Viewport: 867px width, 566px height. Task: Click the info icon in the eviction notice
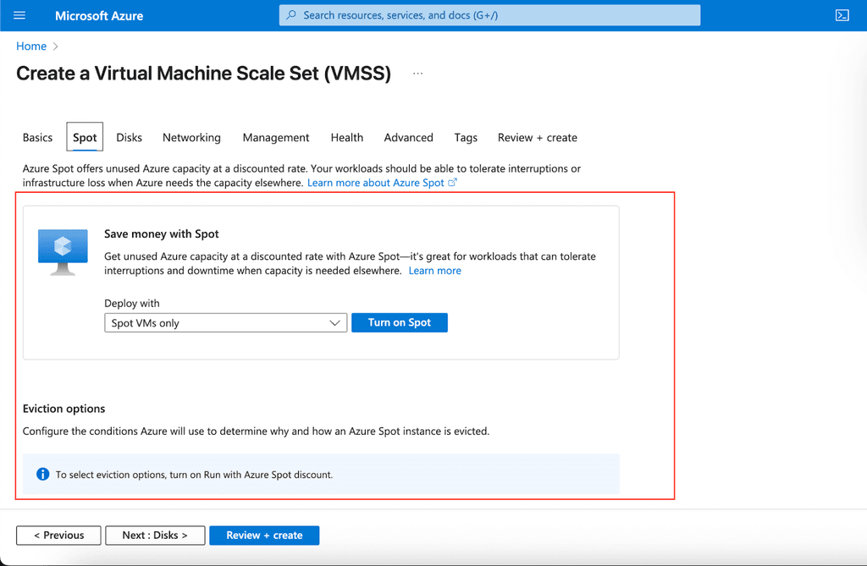coord(42,473)
